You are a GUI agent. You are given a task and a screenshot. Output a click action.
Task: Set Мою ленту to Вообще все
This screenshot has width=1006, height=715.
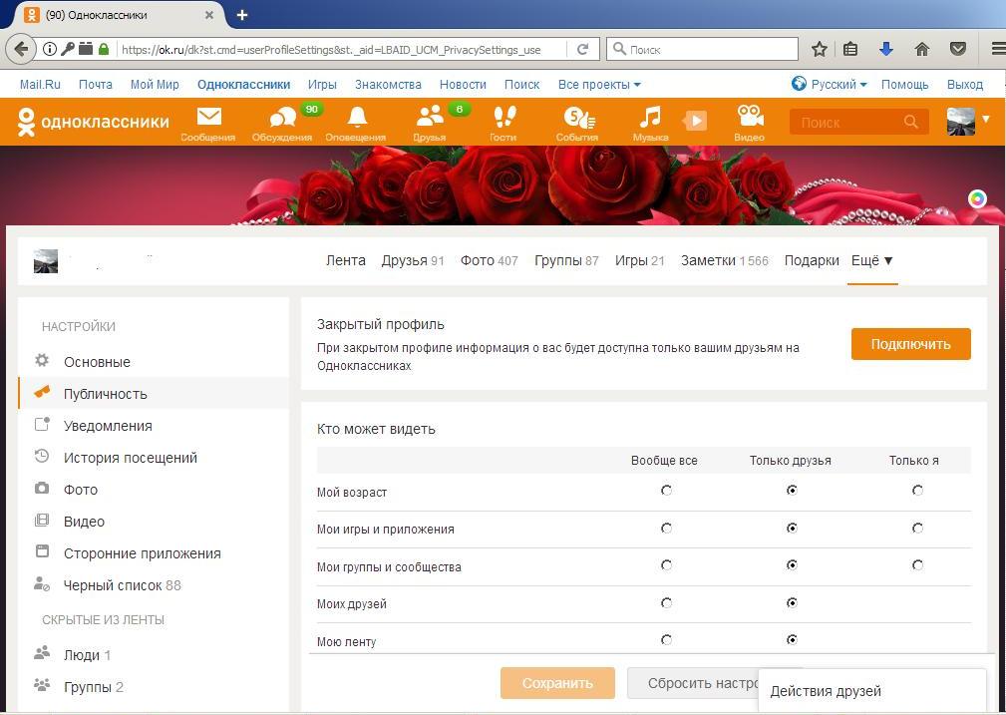pos(666,640)
